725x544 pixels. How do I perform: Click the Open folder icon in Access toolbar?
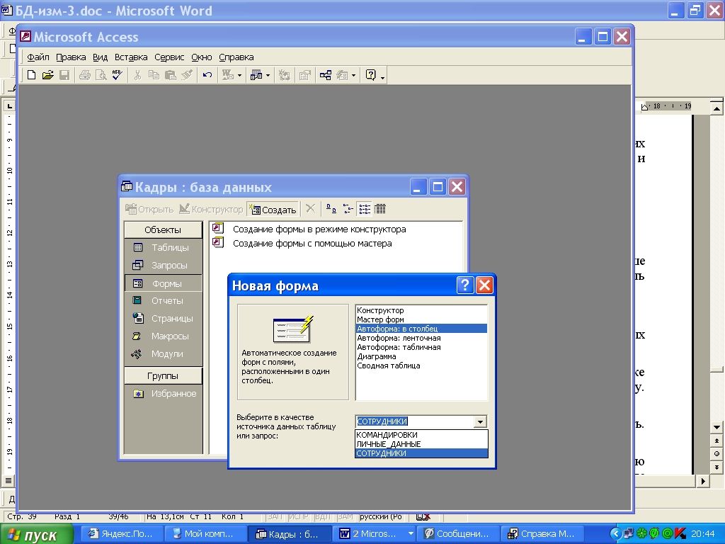pos(47,75)
